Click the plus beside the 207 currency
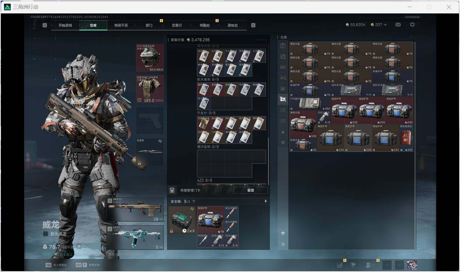This screenshot has width=460, height=272. coord(385,25)
